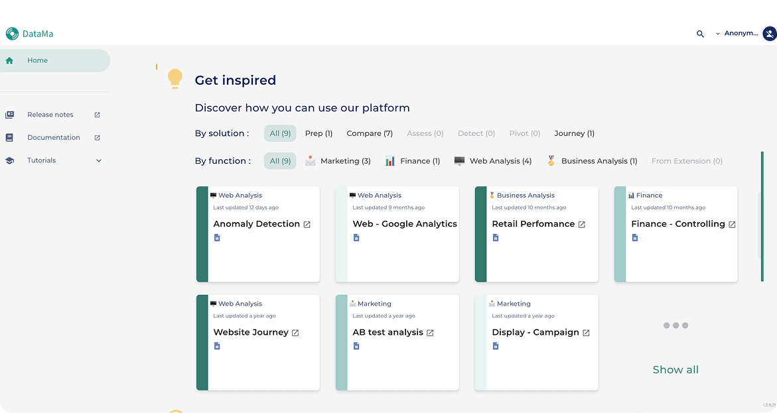This screenshot has height=413, width=777.
Task: Click the anonymous user avatar icon
Action: click(770, 34)
